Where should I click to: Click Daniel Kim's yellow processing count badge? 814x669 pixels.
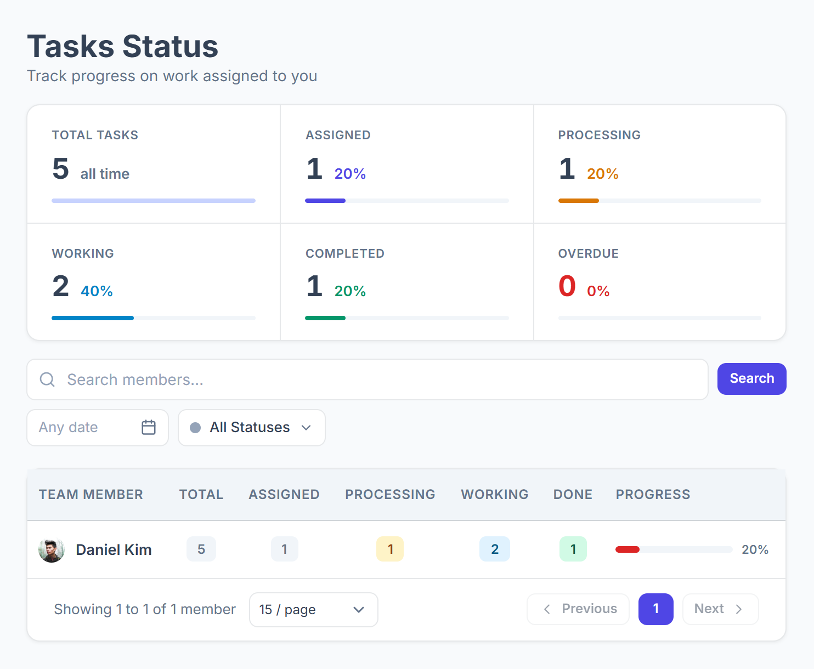click(390, 549)
